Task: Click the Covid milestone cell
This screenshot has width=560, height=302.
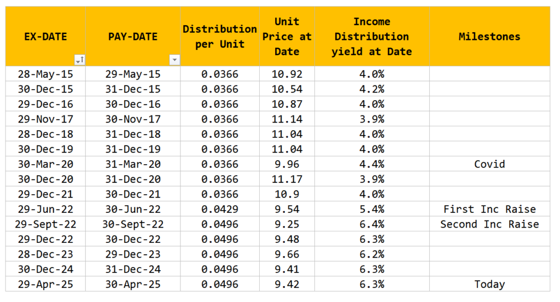Action: (489, 164)
